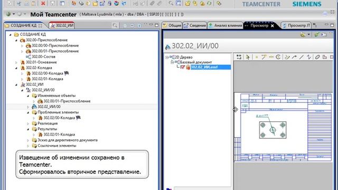The image size is (338, 190).
Task: Open the Сведения tab
Action: coord(195,25)
